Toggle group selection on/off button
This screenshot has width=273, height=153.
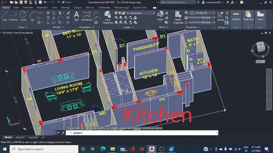pos(227,23)
